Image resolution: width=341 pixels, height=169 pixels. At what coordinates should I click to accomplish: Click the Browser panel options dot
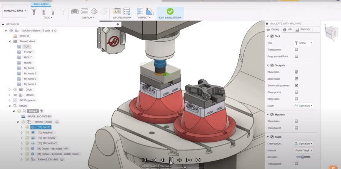(118, 24)
